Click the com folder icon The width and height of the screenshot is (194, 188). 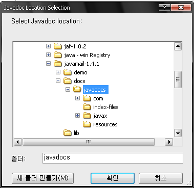(87, 98)
